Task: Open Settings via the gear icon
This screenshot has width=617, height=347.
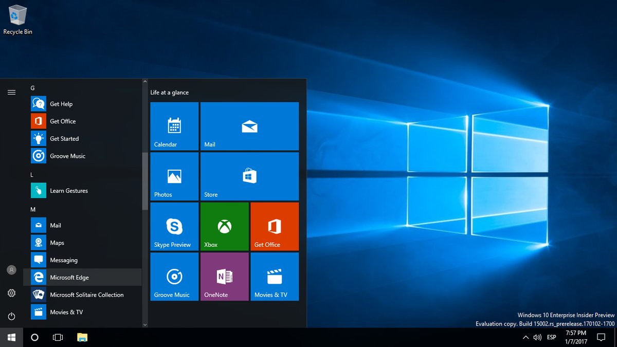Action: pyautogui.click(x=11, y=293)
